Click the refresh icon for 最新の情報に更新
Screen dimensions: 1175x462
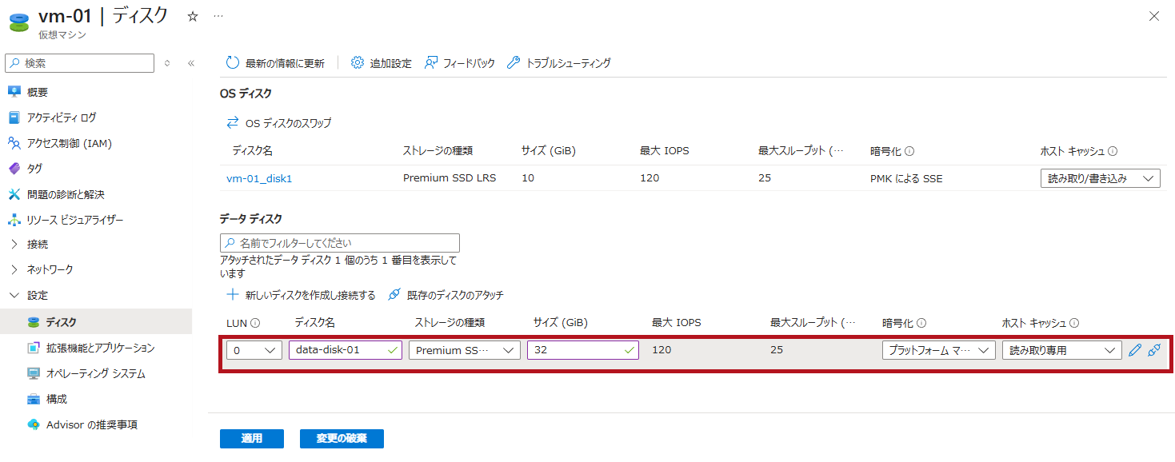233,62
